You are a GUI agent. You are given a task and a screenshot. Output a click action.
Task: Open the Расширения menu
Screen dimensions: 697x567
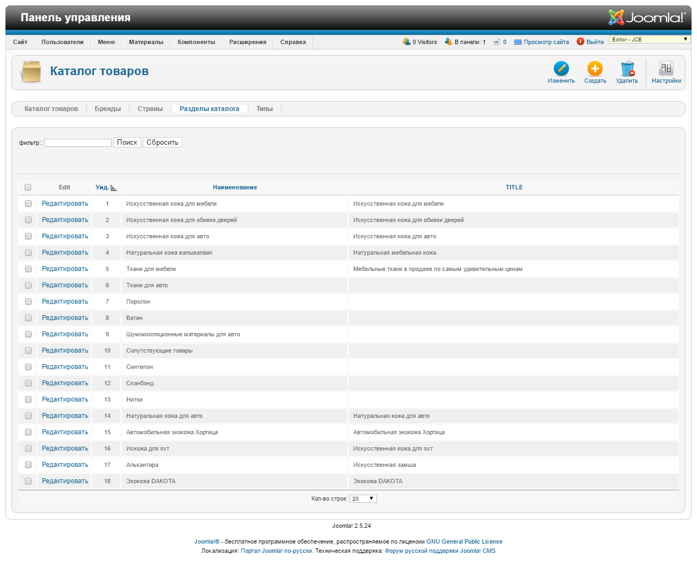pos(248,42)
